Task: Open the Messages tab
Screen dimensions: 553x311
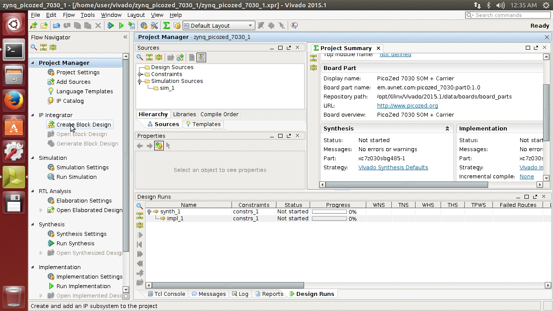Action: coord(209,294)
